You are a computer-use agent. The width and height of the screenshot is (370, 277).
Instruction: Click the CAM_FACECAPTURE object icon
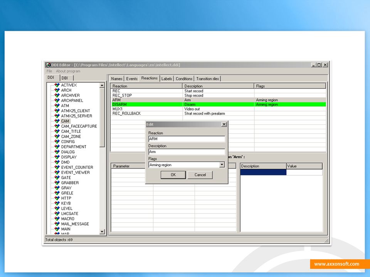[57, 126]
